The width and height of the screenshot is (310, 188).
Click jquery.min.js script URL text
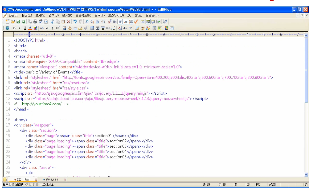[92, 93]
